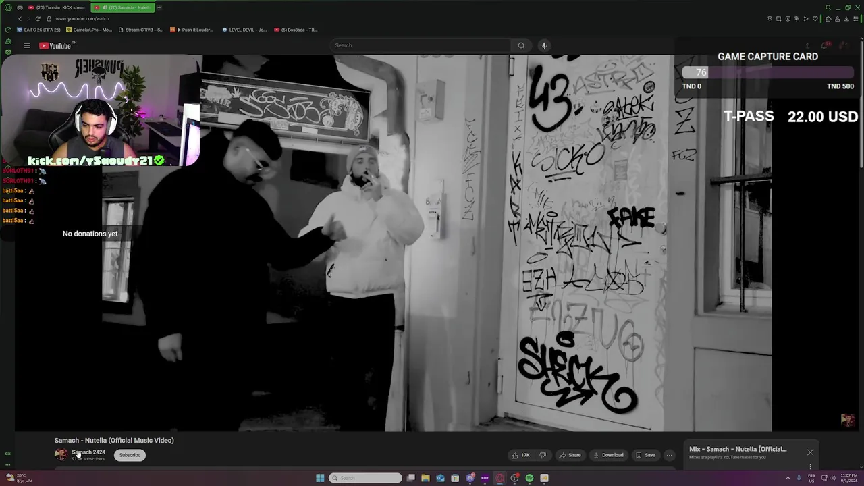
Task: Open page translate icon in toolbar
Action: 796,19
